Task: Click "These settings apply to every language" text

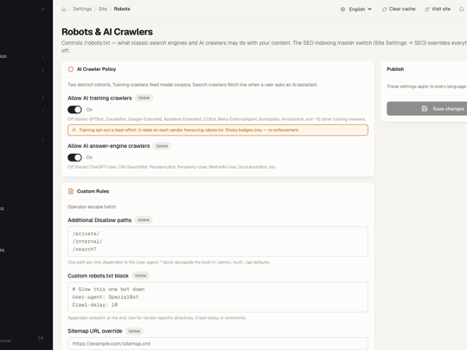Action: click(426, 86)
